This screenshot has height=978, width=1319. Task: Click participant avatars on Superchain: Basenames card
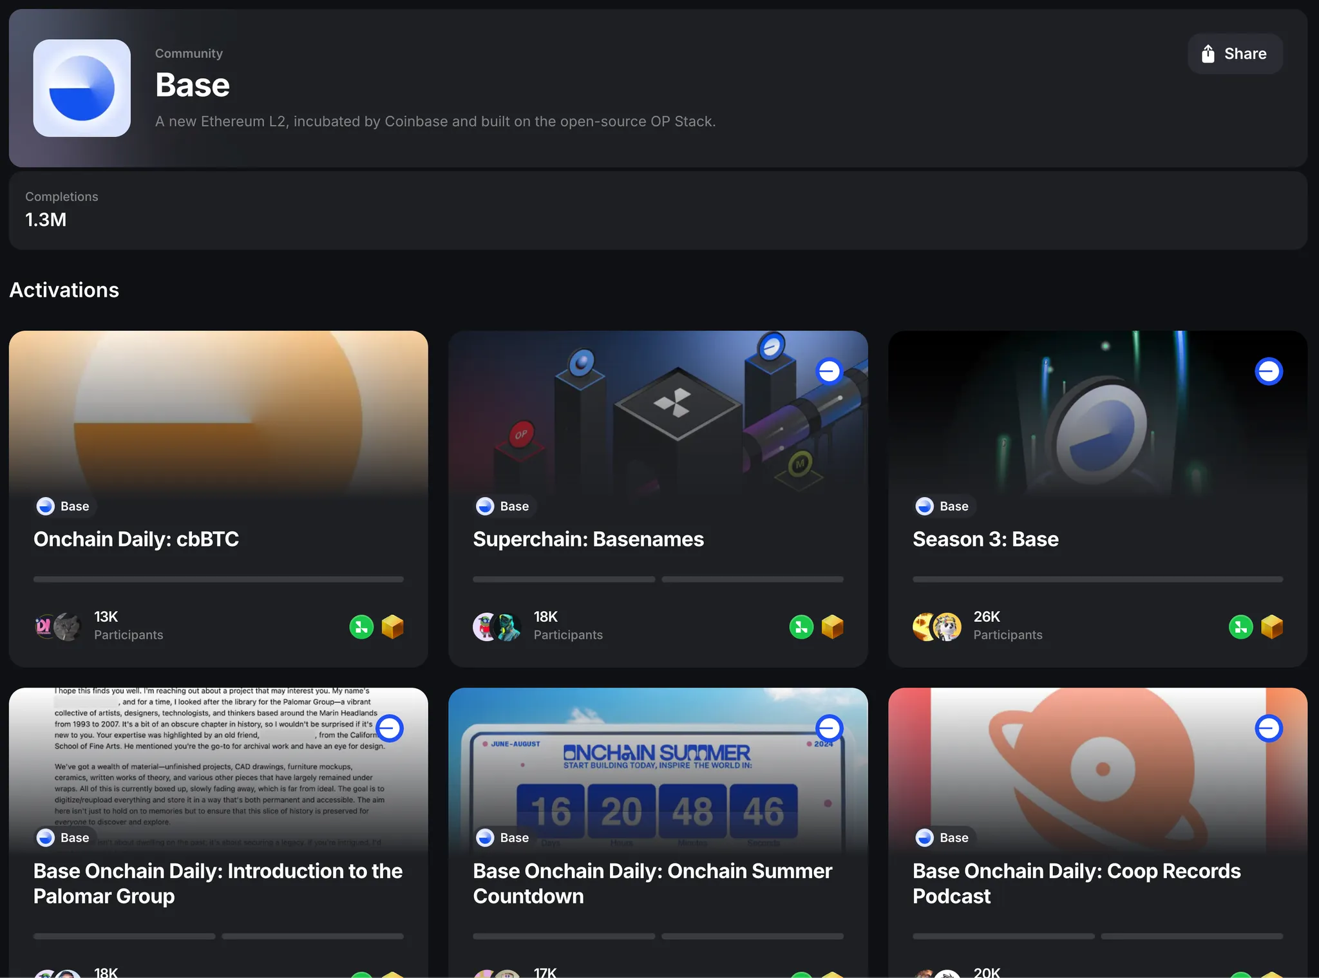click(497, 626)
